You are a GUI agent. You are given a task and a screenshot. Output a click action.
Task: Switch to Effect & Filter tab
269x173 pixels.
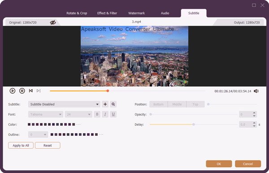(x=107, y=13)
